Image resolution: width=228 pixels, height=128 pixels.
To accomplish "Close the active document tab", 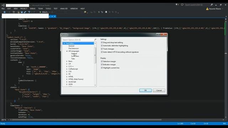I will tap(55, 16).
